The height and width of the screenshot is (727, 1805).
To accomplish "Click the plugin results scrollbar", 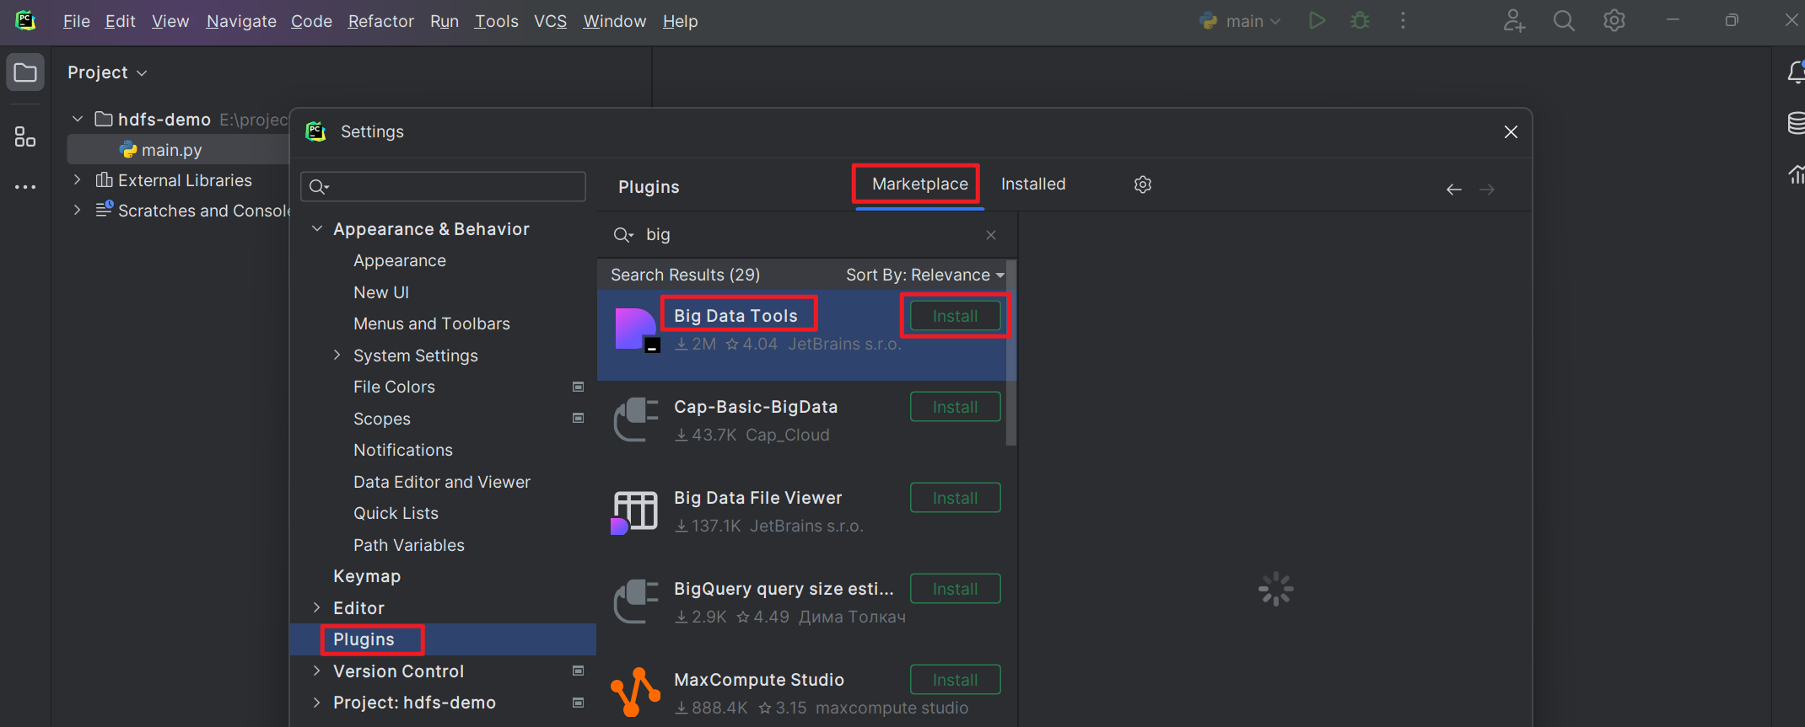I will coord(1011,354).
